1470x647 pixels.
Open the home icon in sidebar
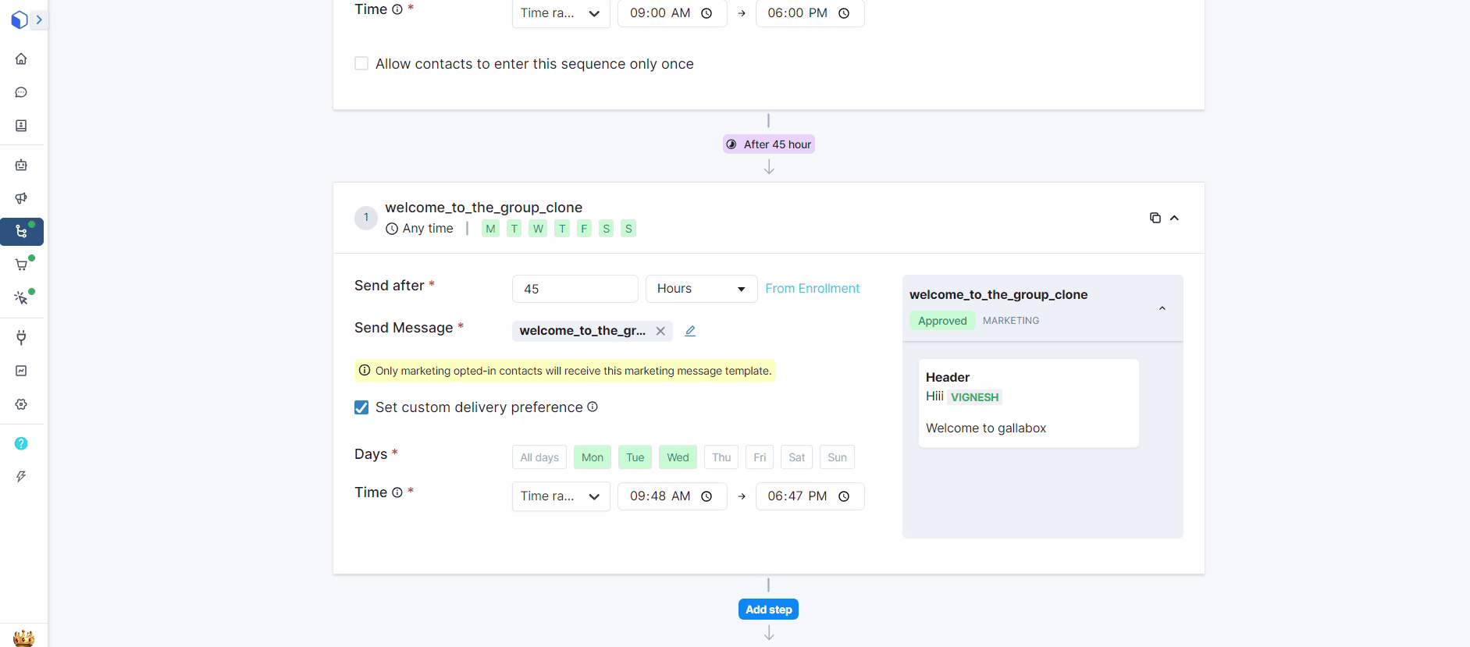pyautogui.click(x=21, y=59)
